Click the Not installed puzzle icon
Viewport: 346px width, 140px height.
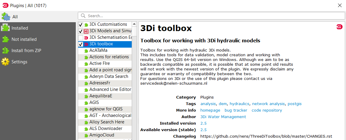click(x=5, y=39)
